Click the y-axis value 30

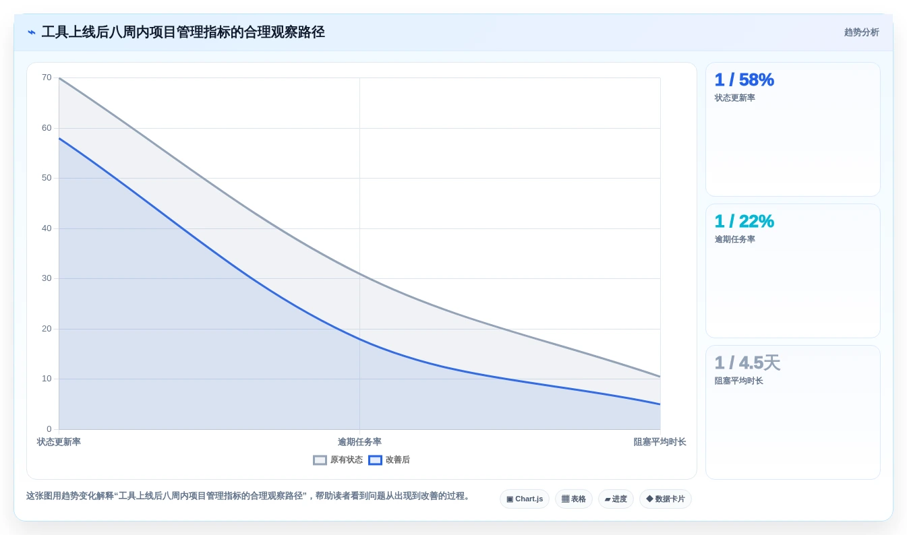tap(47, 278)
